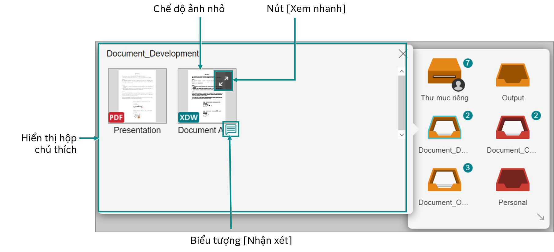Click the XDW badge on Document A
Screen dimensions: 554x252
click(189, 117)
